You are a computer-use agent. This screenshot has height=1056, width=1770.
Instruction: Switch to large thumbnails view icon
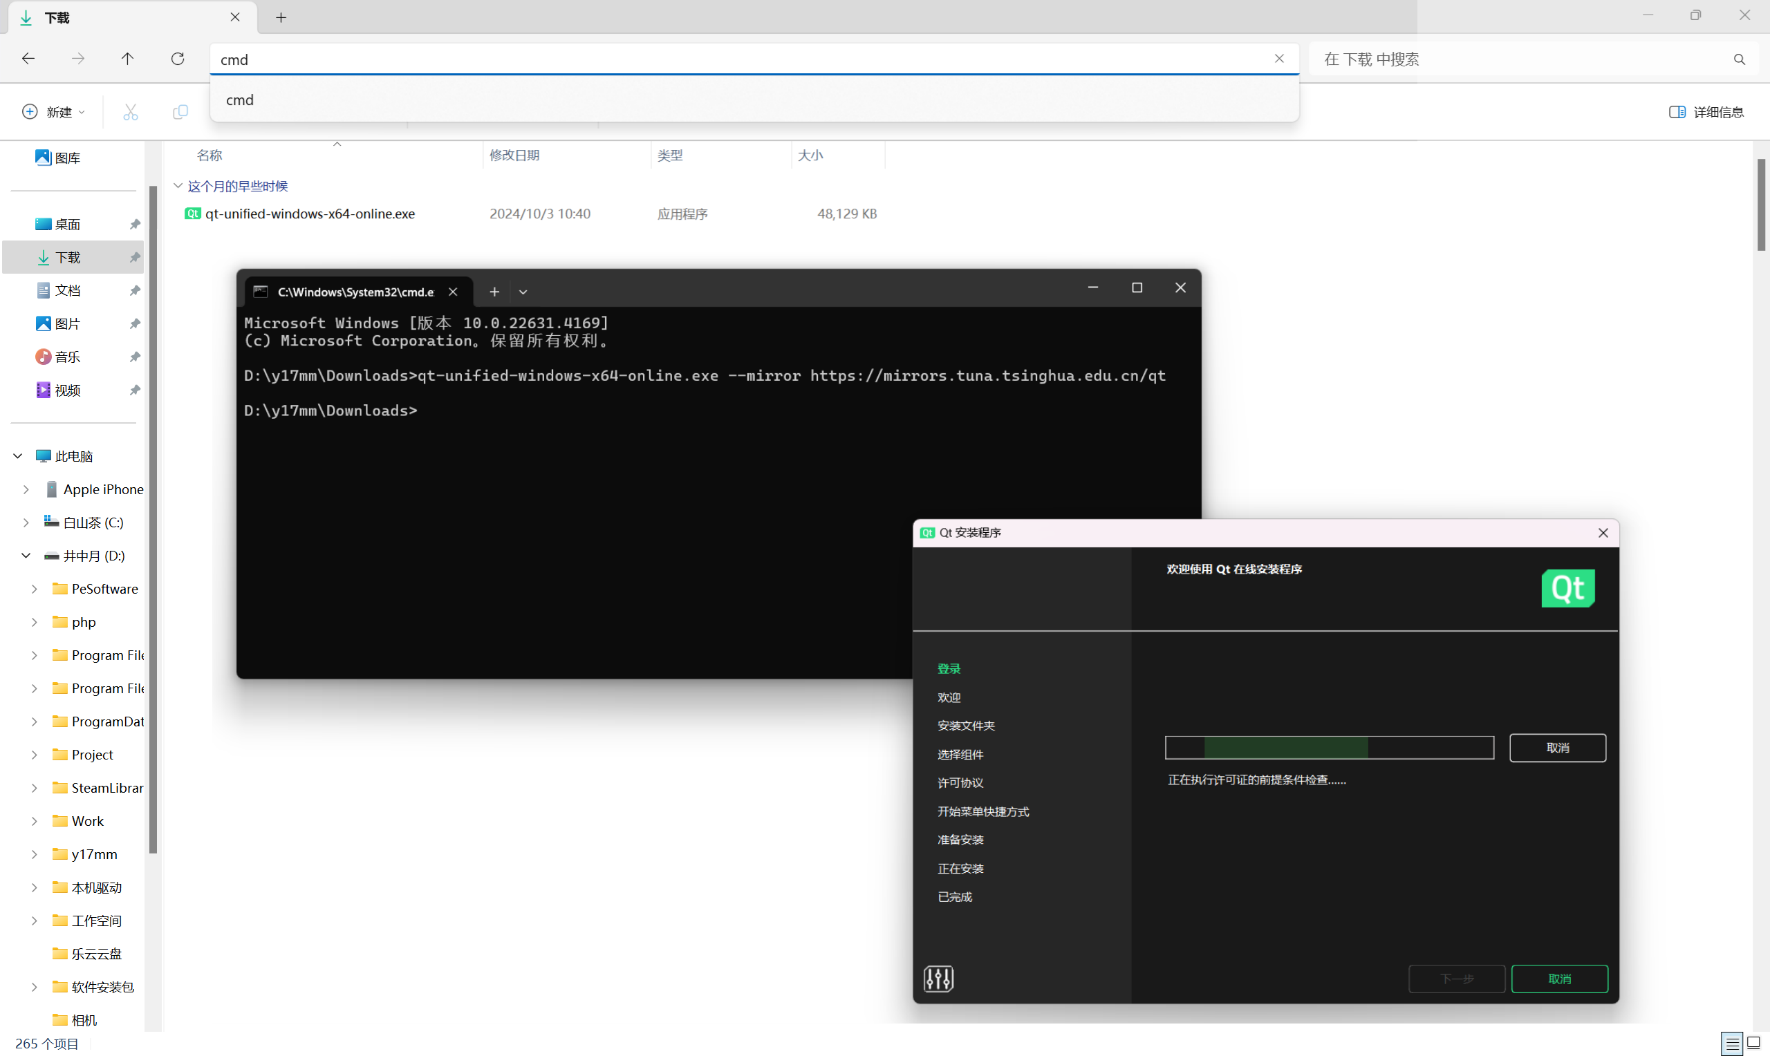tap(1753, 1043)
